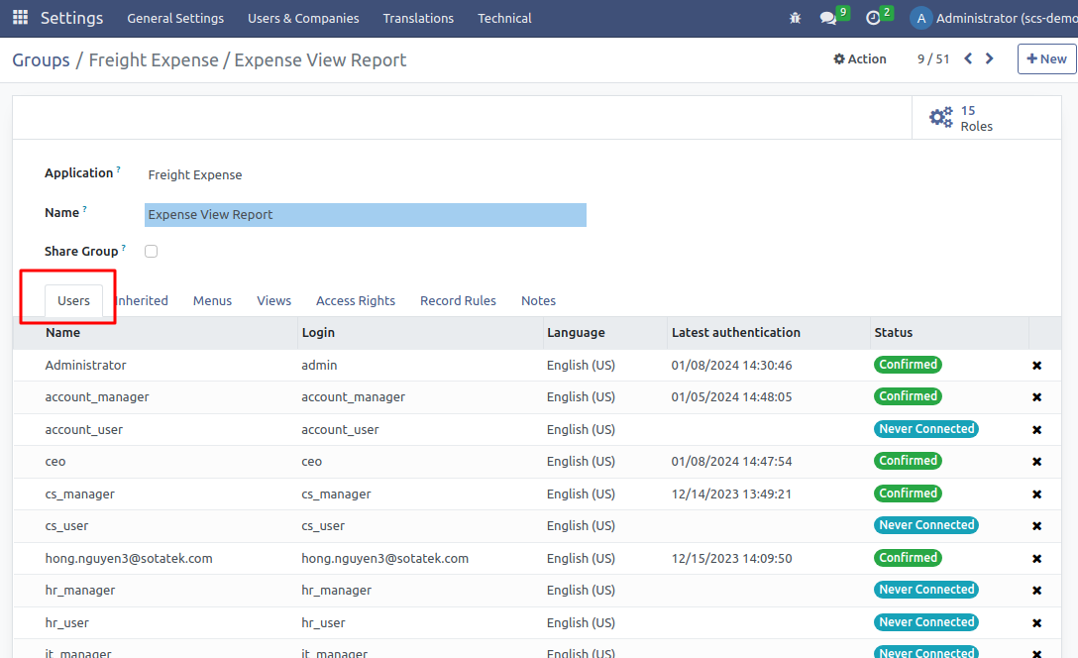
Task: Open the conversations chat icon
Action: (x=828, y=18)
